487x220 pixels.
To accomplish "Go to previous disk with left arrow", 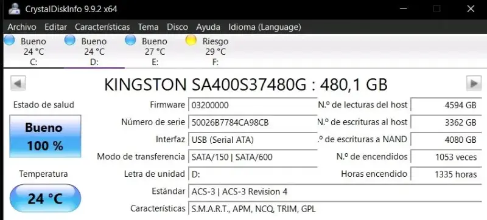I will [x=18, y=83].
